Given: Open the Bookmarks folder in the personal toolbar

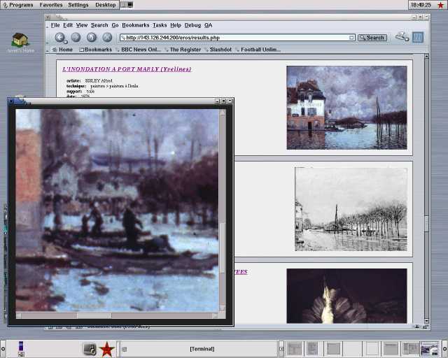Looking at the screenshot, I should pyautogui.click(x=95, y=50).
